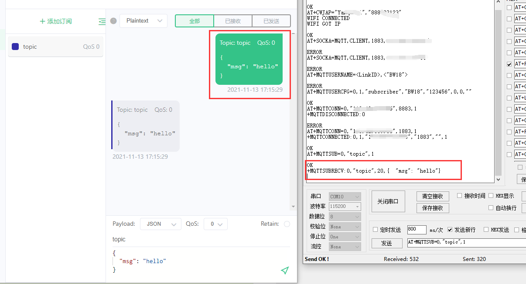
Task: Select the topic subscription row with QoS 0
Action: [x=56, y=47]
